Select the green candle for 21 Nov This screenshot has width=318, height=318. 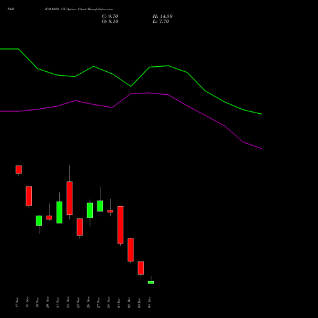pos(59,212)
